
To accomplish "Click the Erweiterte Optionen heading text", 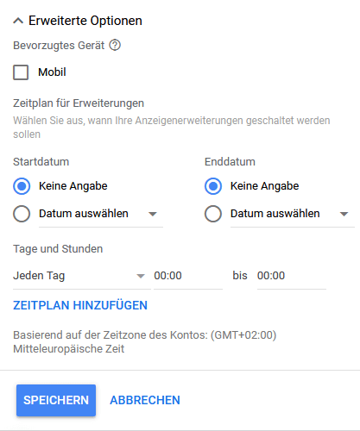I will click(85, 21).
